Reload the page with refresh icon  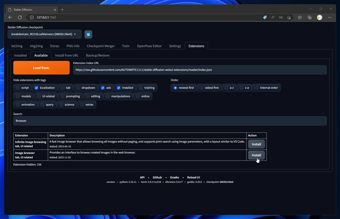point(20,17)
